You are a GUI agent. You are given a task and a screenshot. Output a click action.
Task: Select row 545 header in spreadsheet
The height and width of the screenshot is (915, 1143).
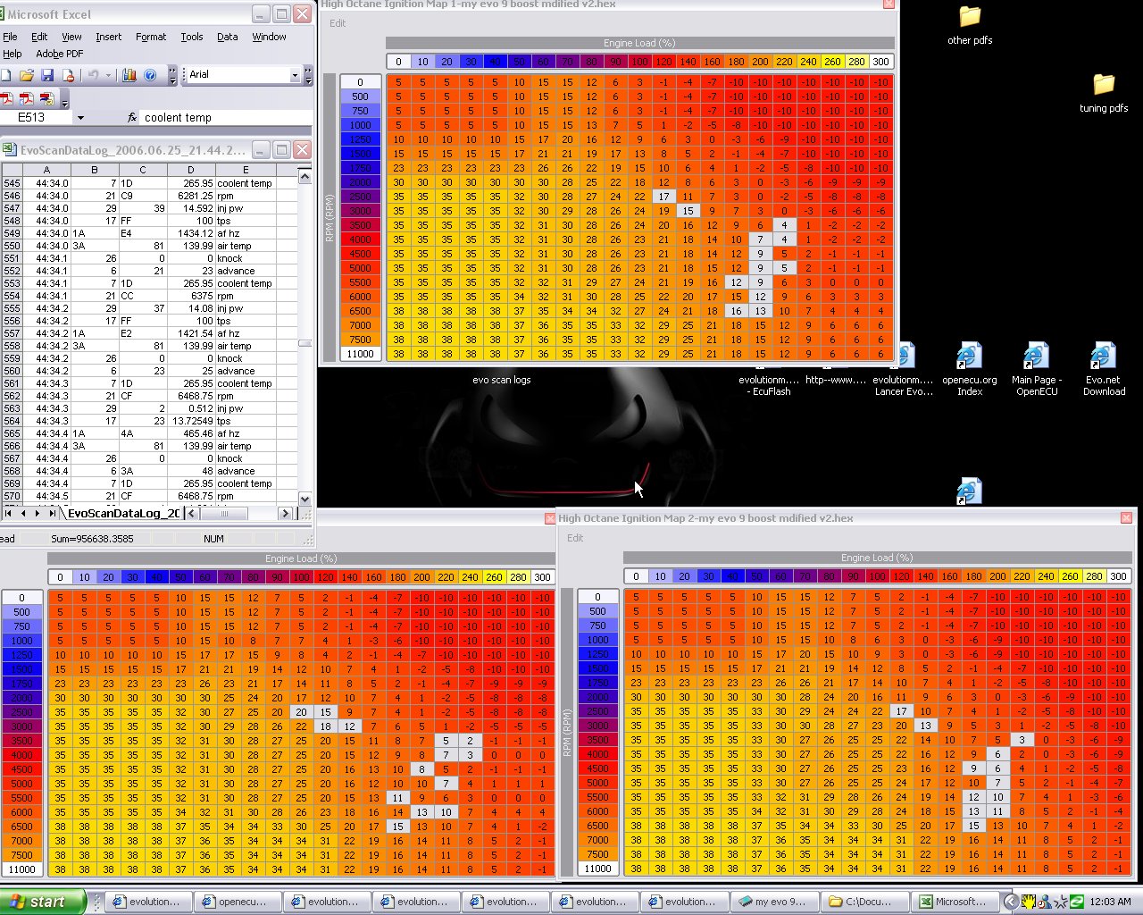[12, 183]
